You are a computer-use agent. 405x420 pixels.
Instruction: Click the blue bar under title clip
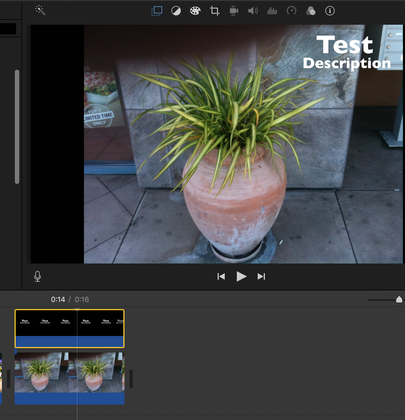70,342
